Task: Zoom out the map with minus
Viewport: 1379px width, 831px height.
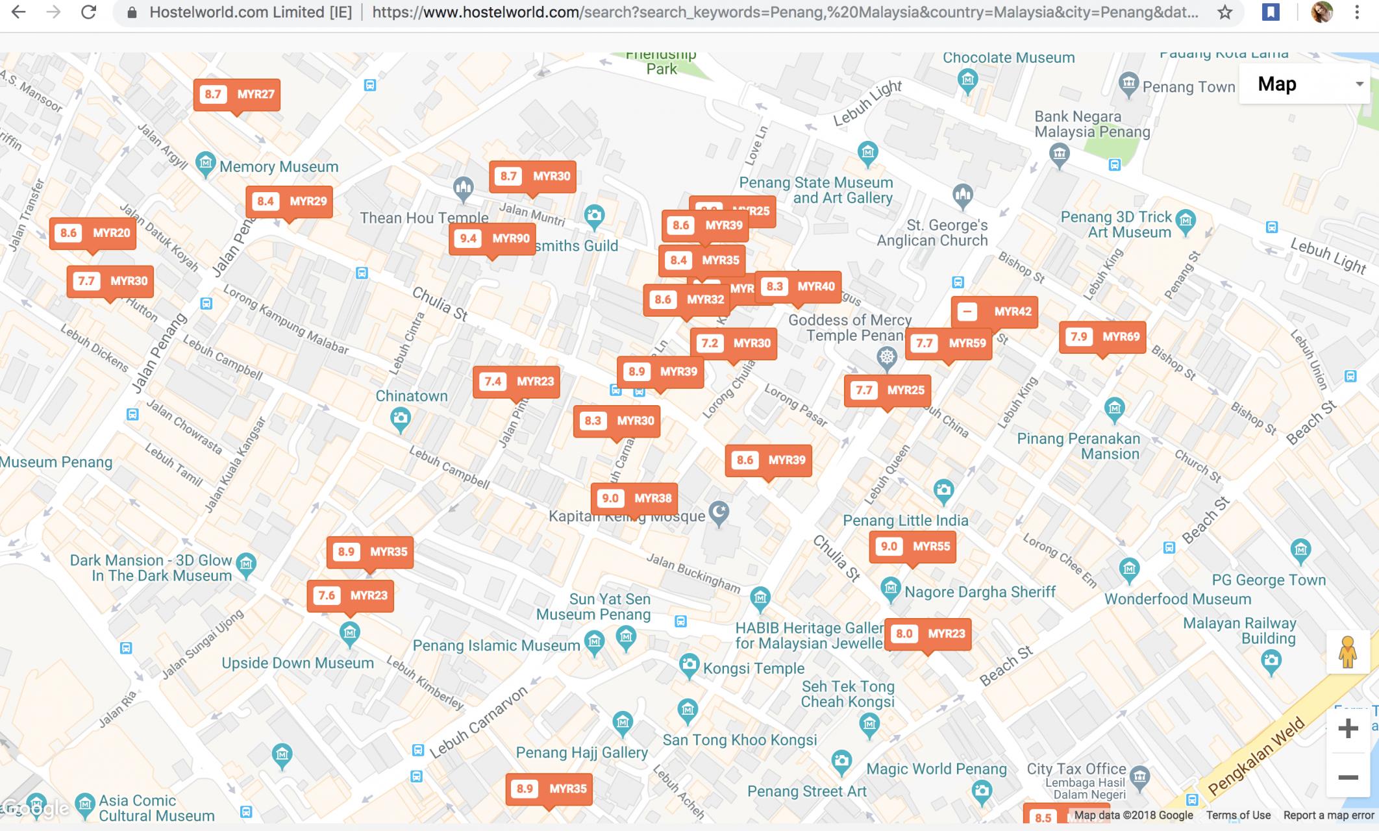Action: coord(1348,777)
